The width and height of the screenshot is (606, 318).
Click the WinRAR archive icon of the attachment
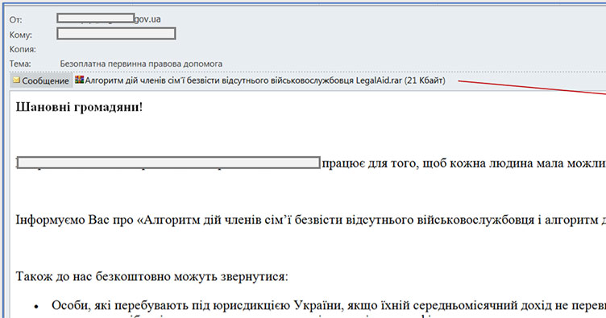[x=79, y=80]
